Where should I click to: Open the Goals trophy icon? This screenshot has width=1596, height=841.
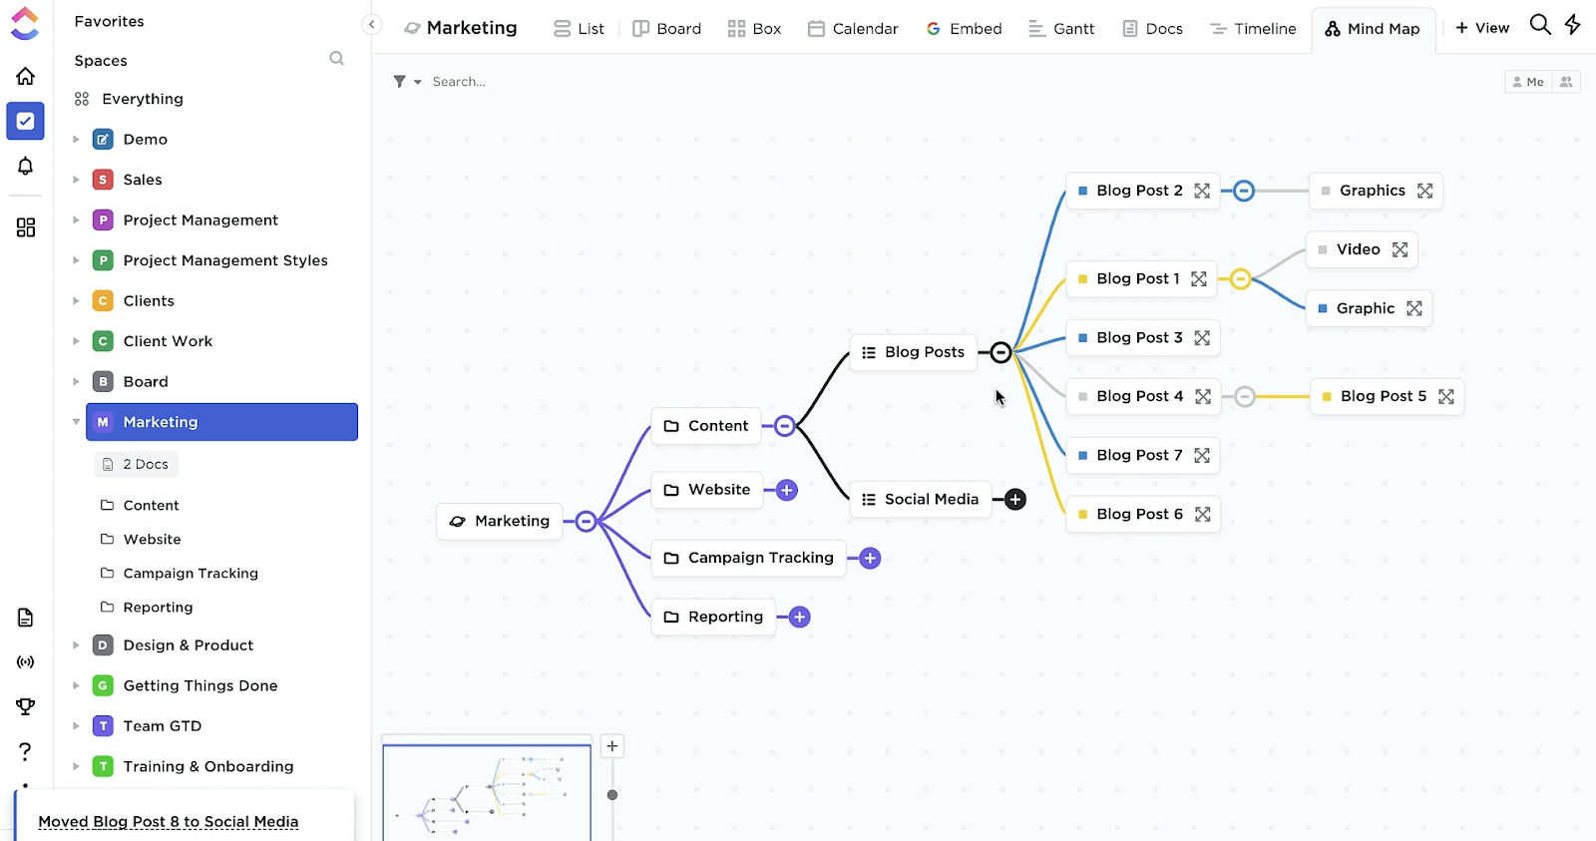26,706
